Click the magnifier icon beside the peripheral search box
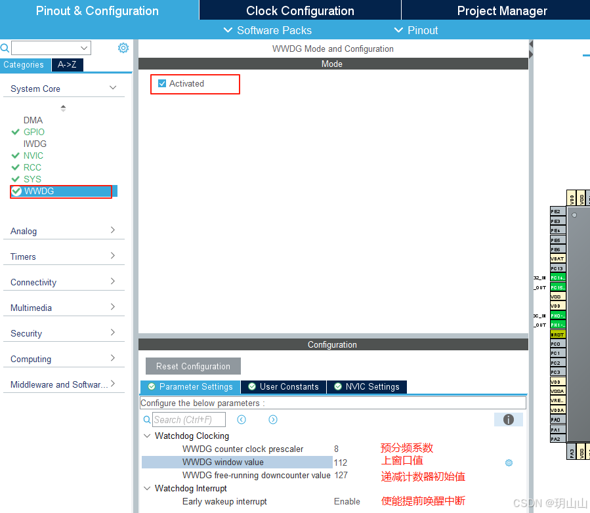The height and width of the screenshot is (513, 590). (5, 48)
